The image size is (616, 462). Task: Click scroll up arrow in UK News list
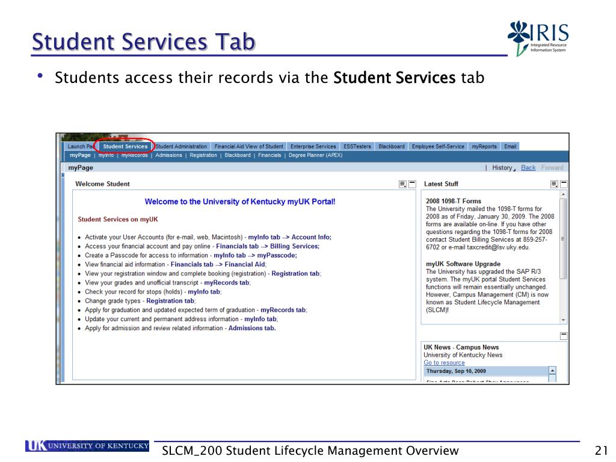(x=552, y=371)
